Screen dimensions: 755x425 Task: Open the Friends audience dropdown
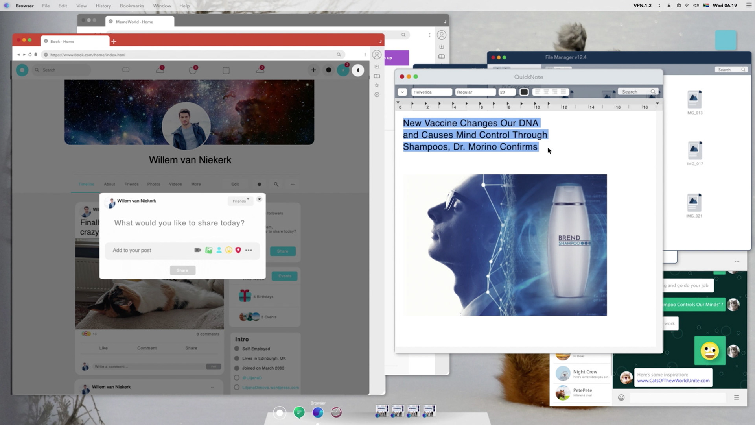point(240,201)
